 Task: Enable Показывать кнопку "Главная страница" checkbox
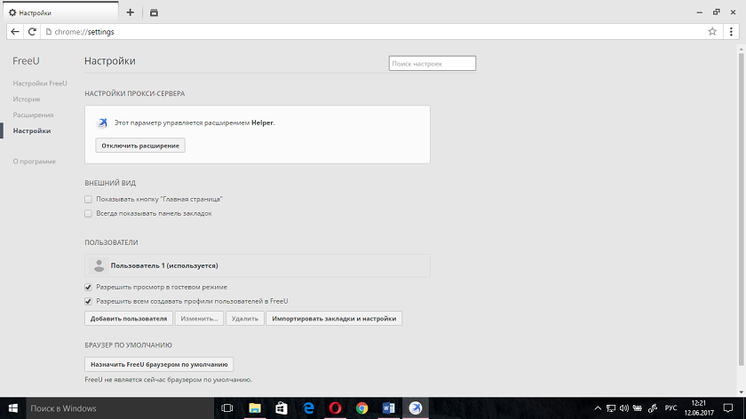(x=88, y=199)
